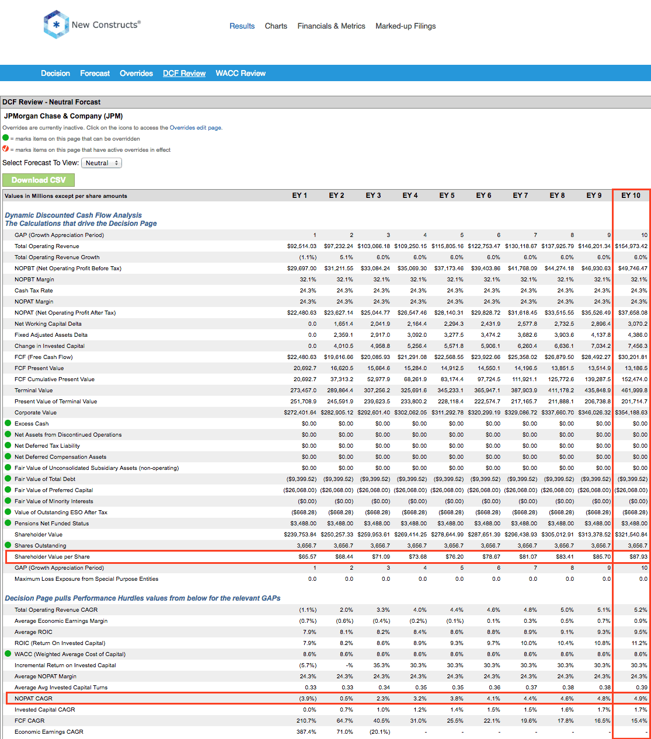Click green dot for Fair Value of Minority Interests
This screenshot has height=739, width=651.
tap(8, 501)
